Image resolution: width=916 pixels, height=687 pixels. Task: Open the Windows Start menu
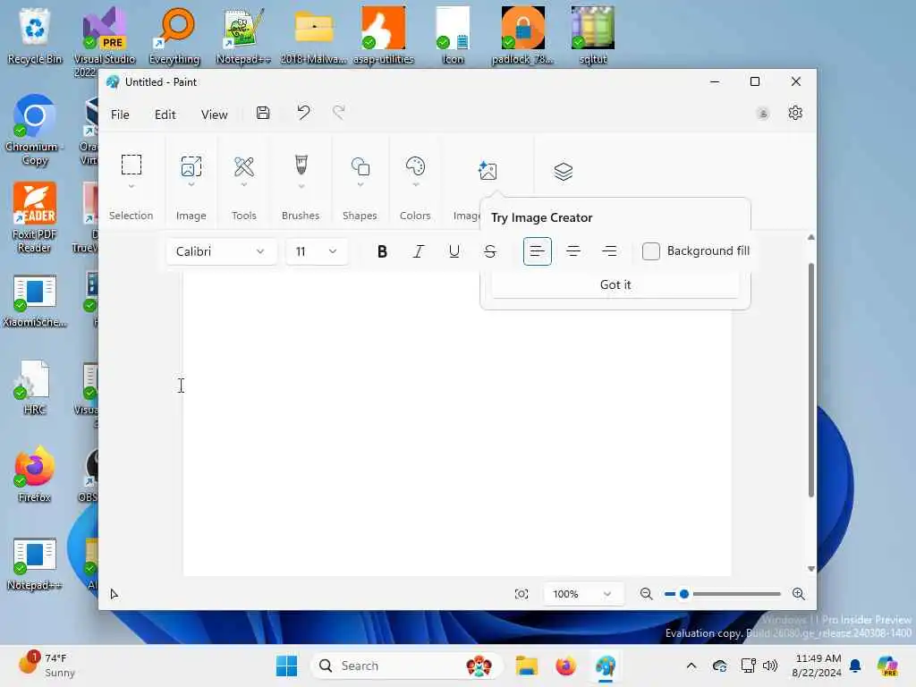coord(287,666)
